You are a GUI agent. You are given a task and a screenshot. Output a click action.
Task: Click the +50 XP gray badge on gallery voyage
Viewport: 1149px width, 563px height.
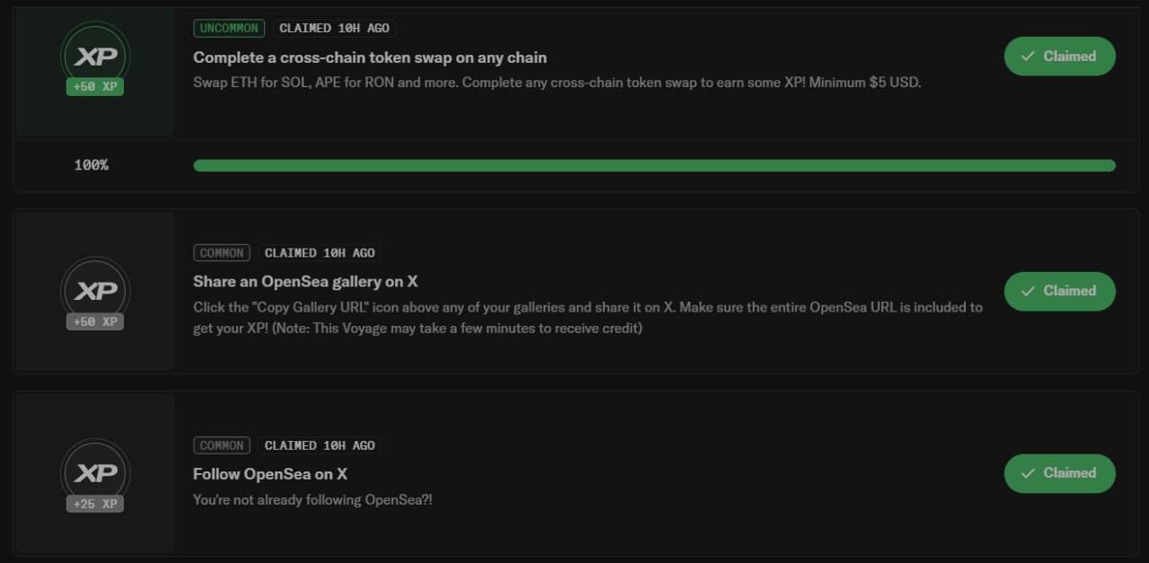[x=95, y=321]
